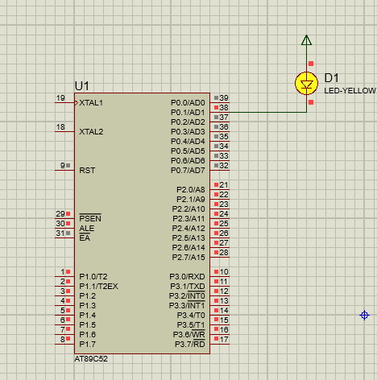
Task: Click the P1.7 pin label
Action: click(x=88, y=345)
